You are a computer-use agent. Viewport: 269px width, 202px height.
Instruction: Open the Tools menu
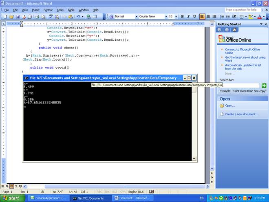point(60,10)
